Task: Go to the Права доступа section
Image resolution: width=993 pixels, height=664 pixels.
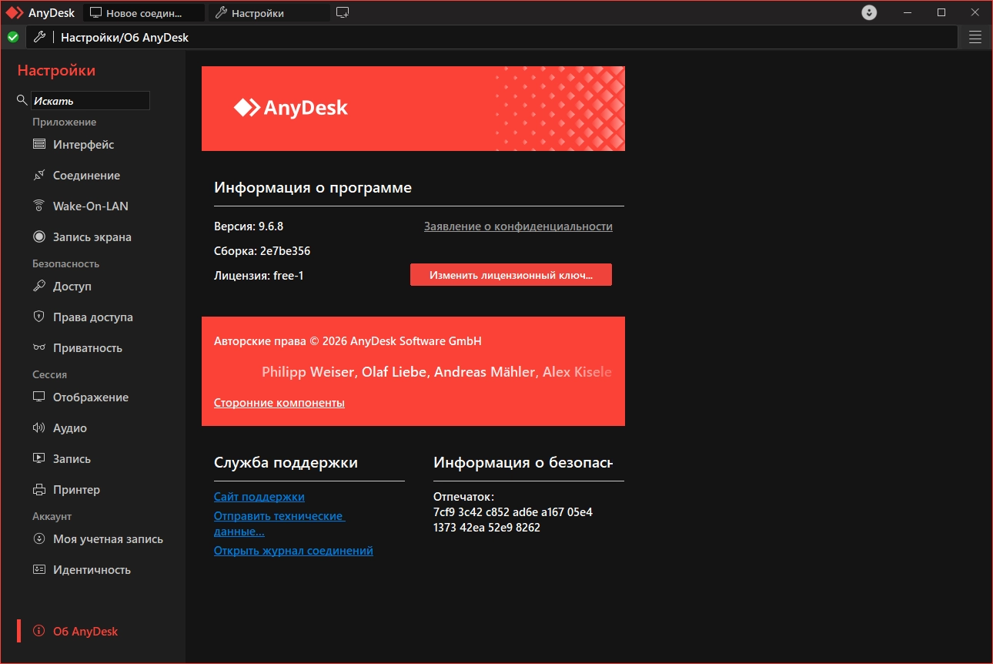Action: click(93, 317)
